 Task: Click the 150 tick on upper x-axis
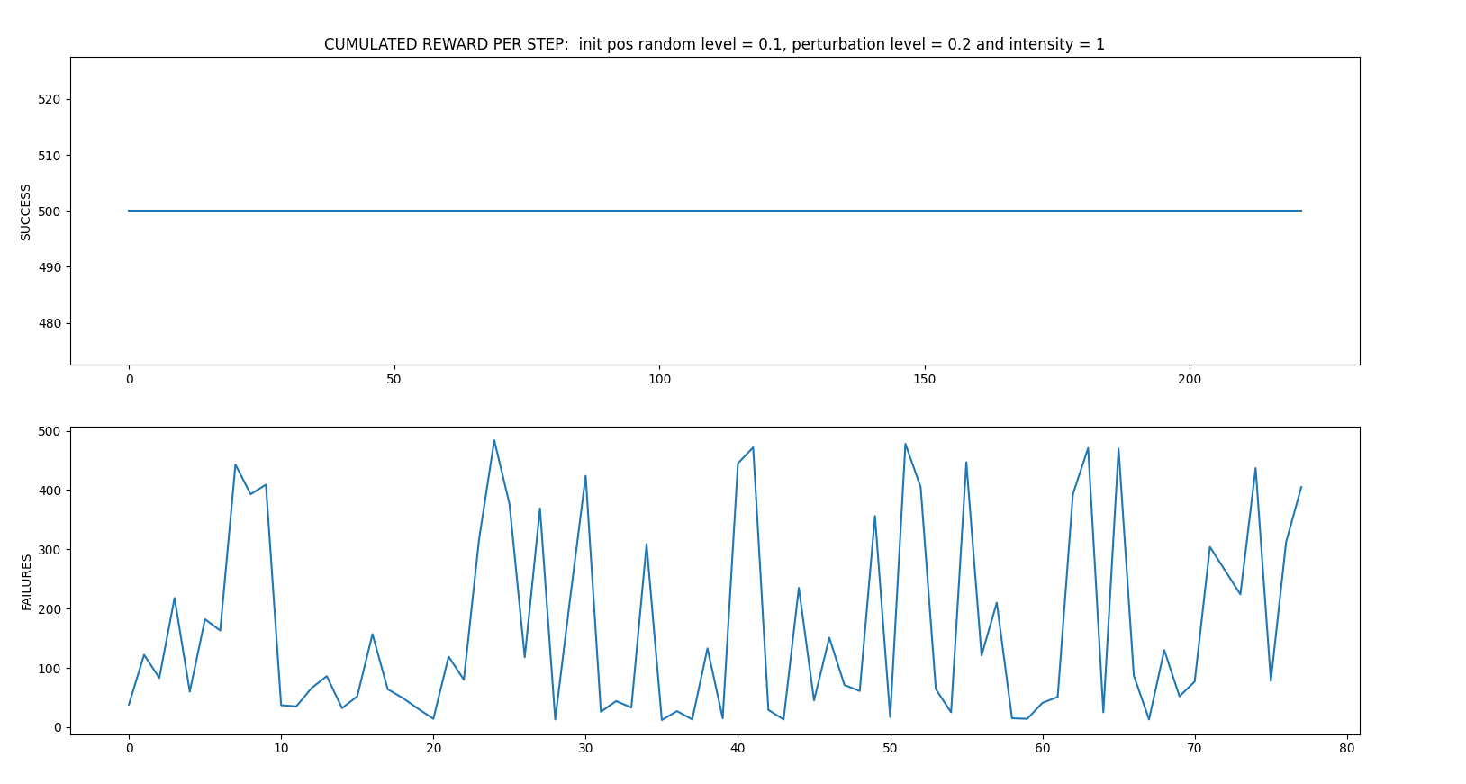tap(925, 380)
